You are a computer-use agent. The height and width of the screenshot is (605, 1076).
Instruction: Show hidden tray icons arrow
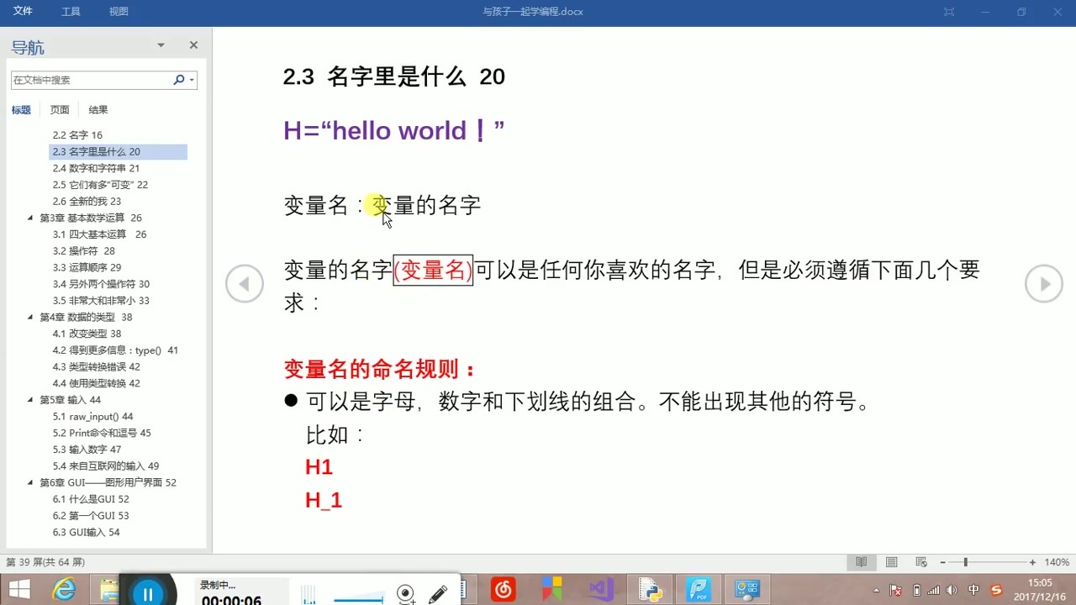[x=877, y=590]
